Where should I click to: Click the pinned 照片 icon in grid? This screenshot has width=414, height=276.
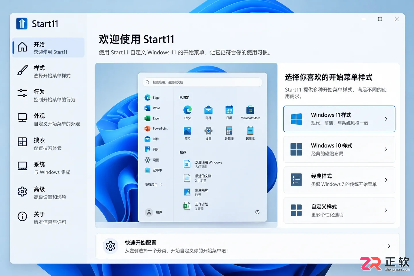coord(187,131)
